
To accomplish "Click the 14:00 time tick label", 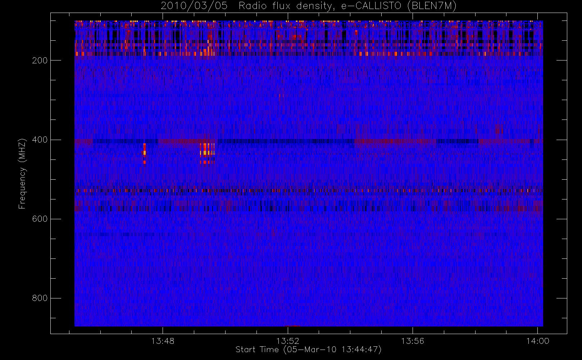I will 538,341.
